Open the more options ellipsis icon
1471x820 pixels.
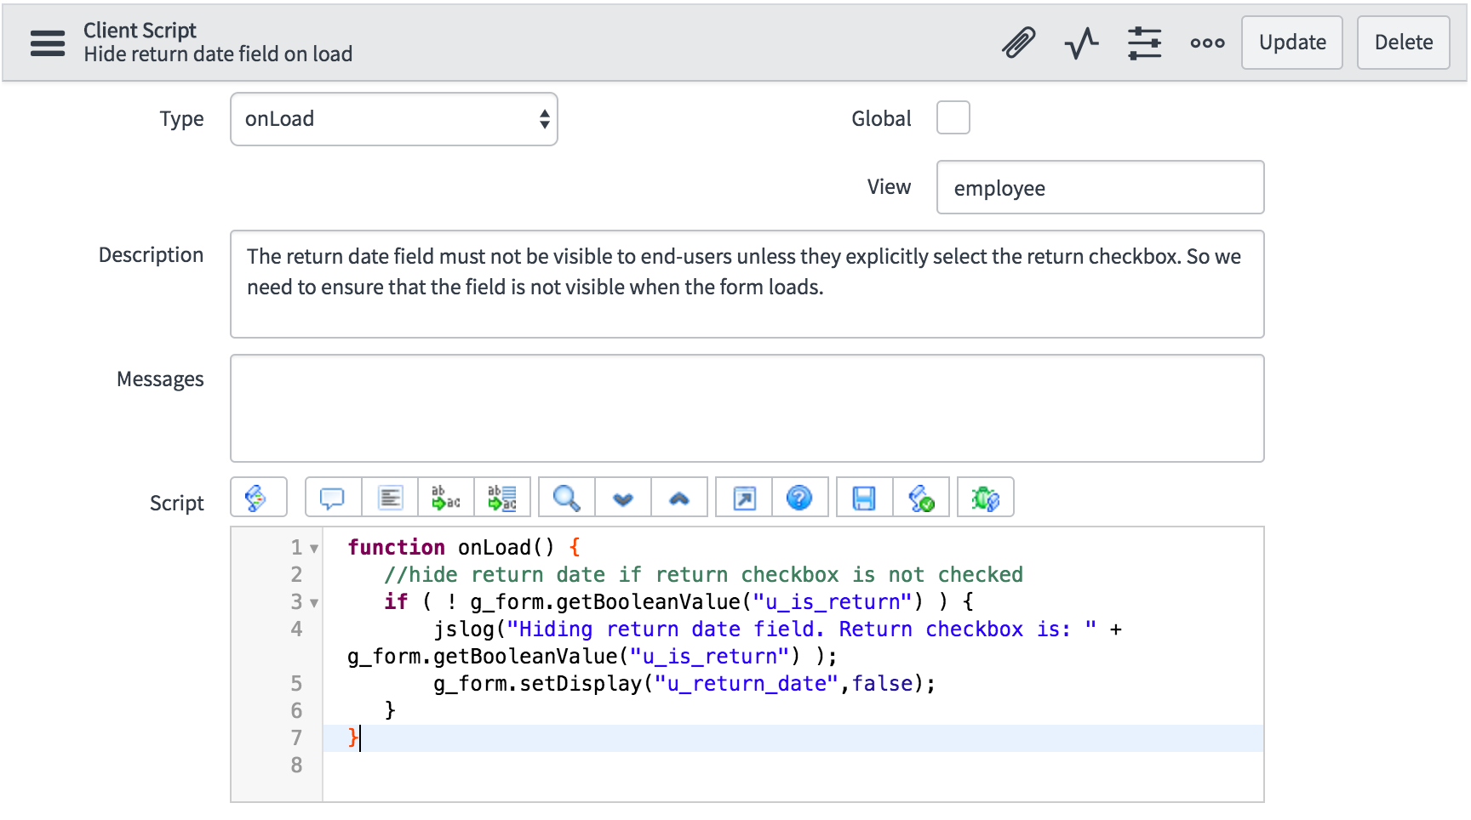click(x=1207, y=43)
